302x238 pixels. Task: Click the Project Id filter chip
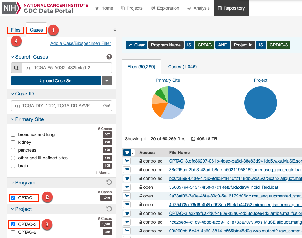(243, 45)
